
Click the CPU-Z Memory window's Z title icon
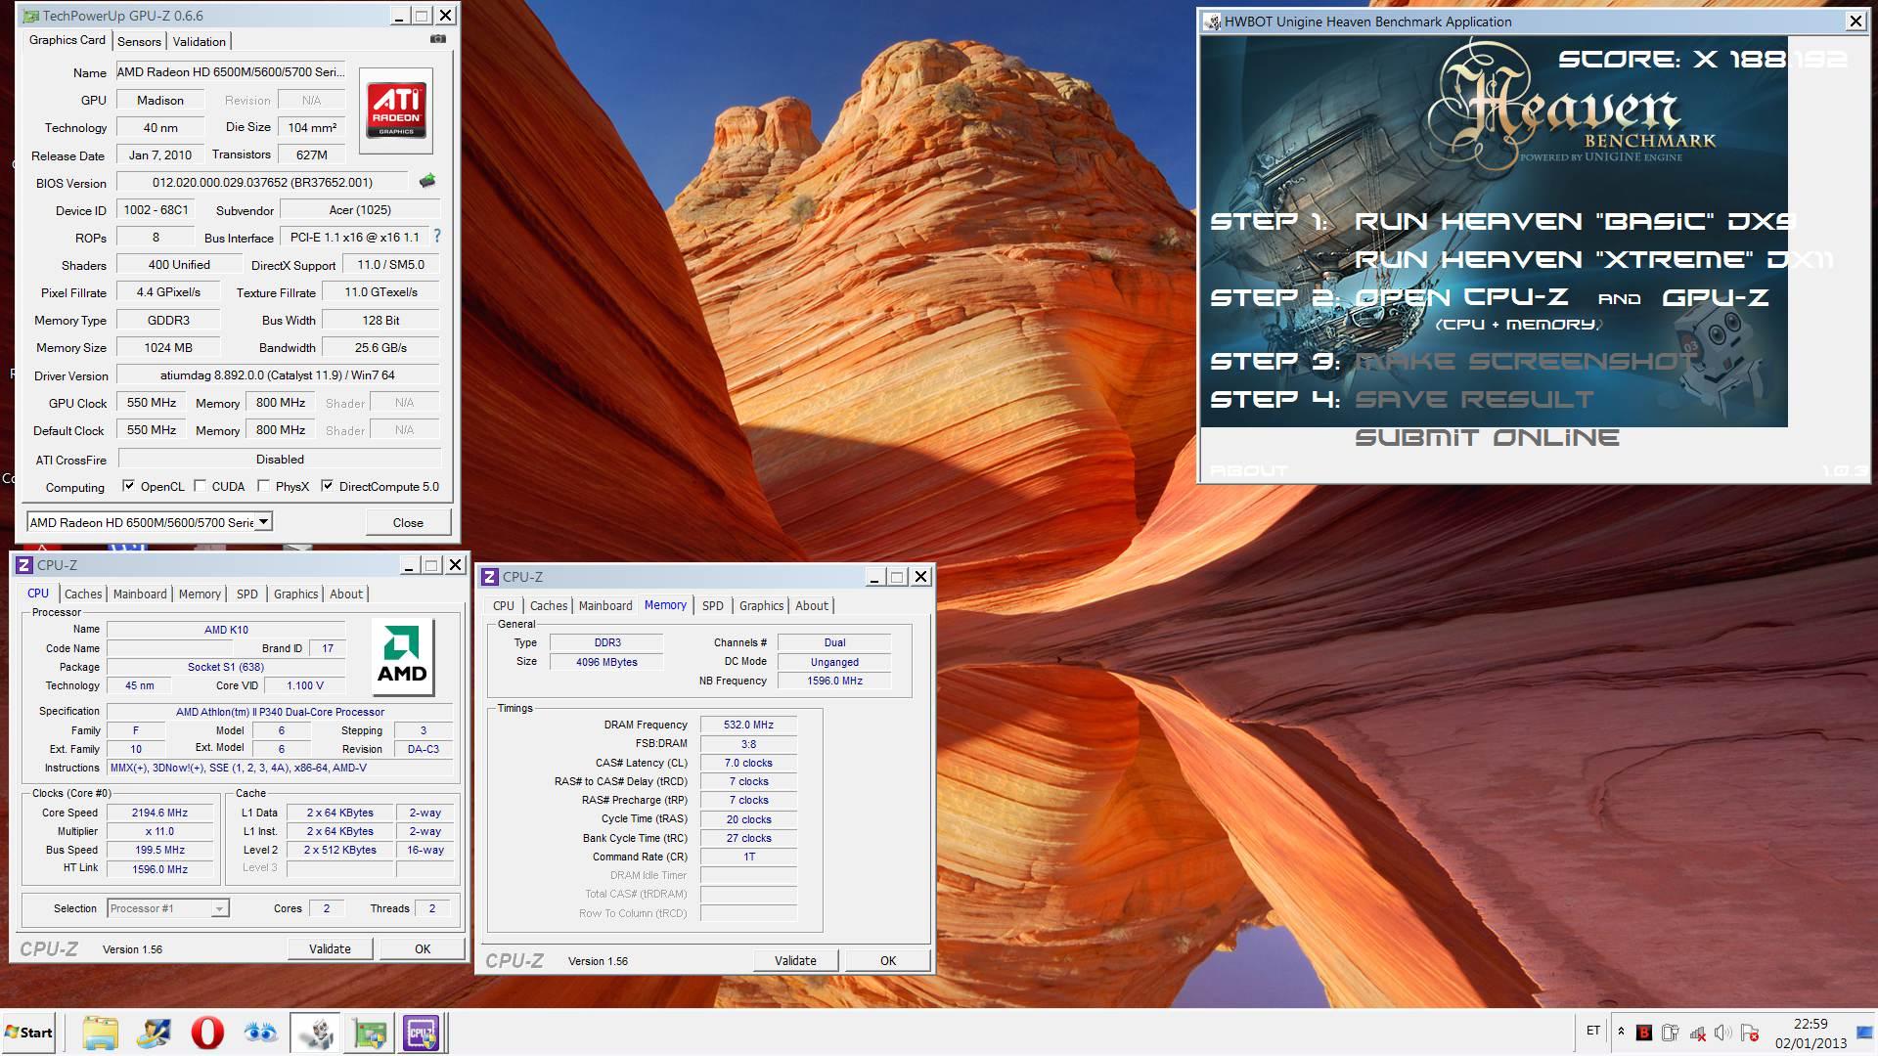point(490,577)
